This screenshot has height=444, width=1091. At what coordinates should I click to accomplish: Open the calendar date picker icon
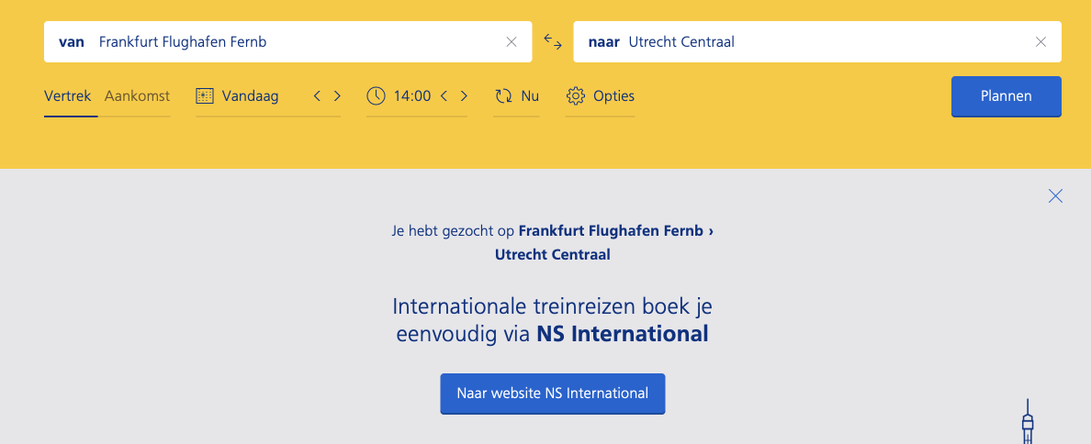pos(205,95)
